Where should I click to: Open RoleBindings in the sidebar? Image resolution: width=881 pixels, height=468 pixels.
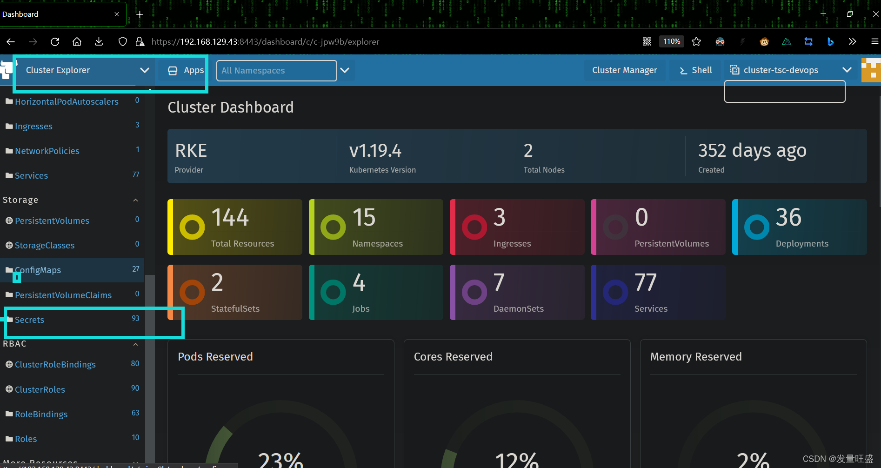(x=41, y=414)
